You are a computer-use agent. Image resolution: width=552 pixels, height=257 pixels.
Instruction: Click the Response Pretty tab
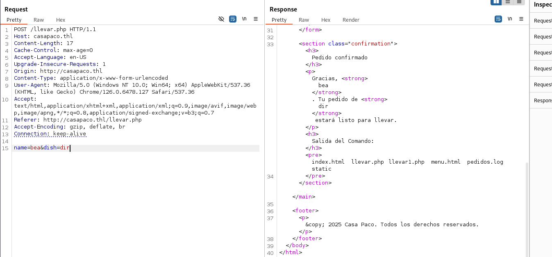click(279, 20)
